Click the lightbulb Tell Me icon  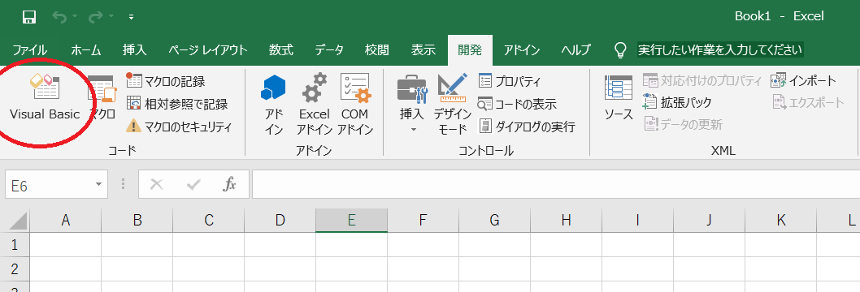tap(620, 50)
